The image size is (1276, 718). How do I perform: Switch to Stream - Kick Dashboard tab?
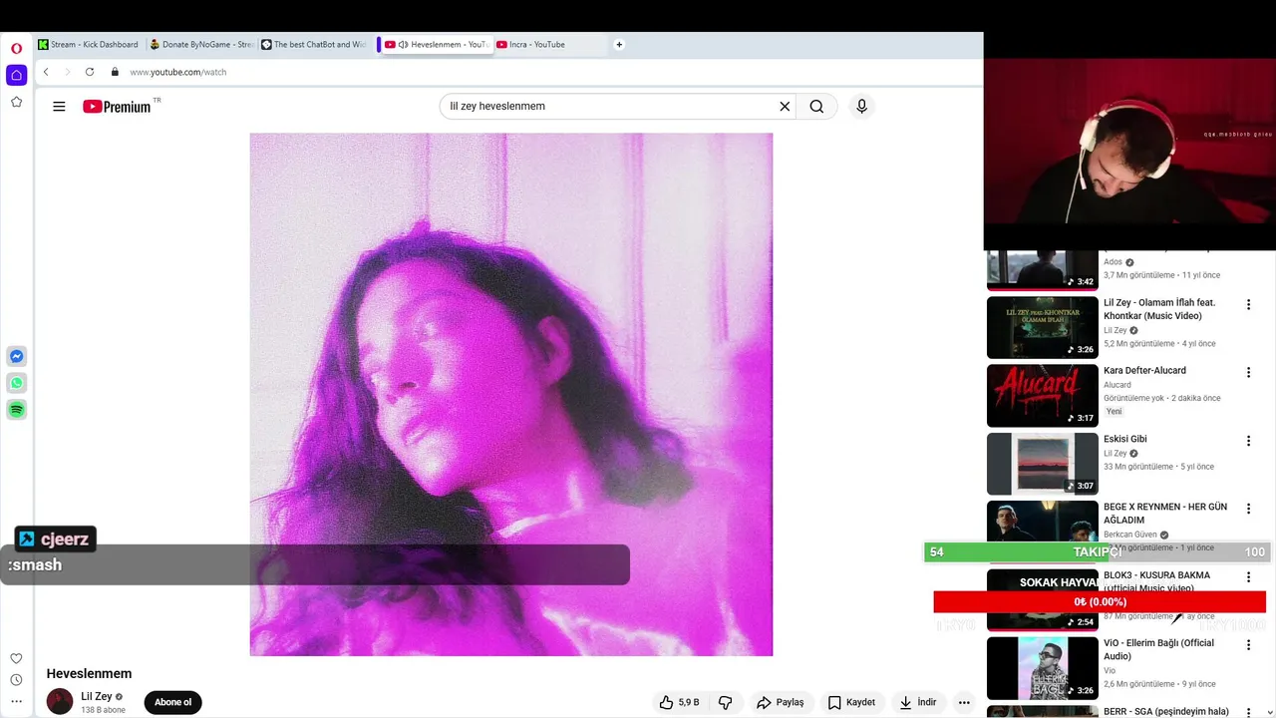click(88, 44)
